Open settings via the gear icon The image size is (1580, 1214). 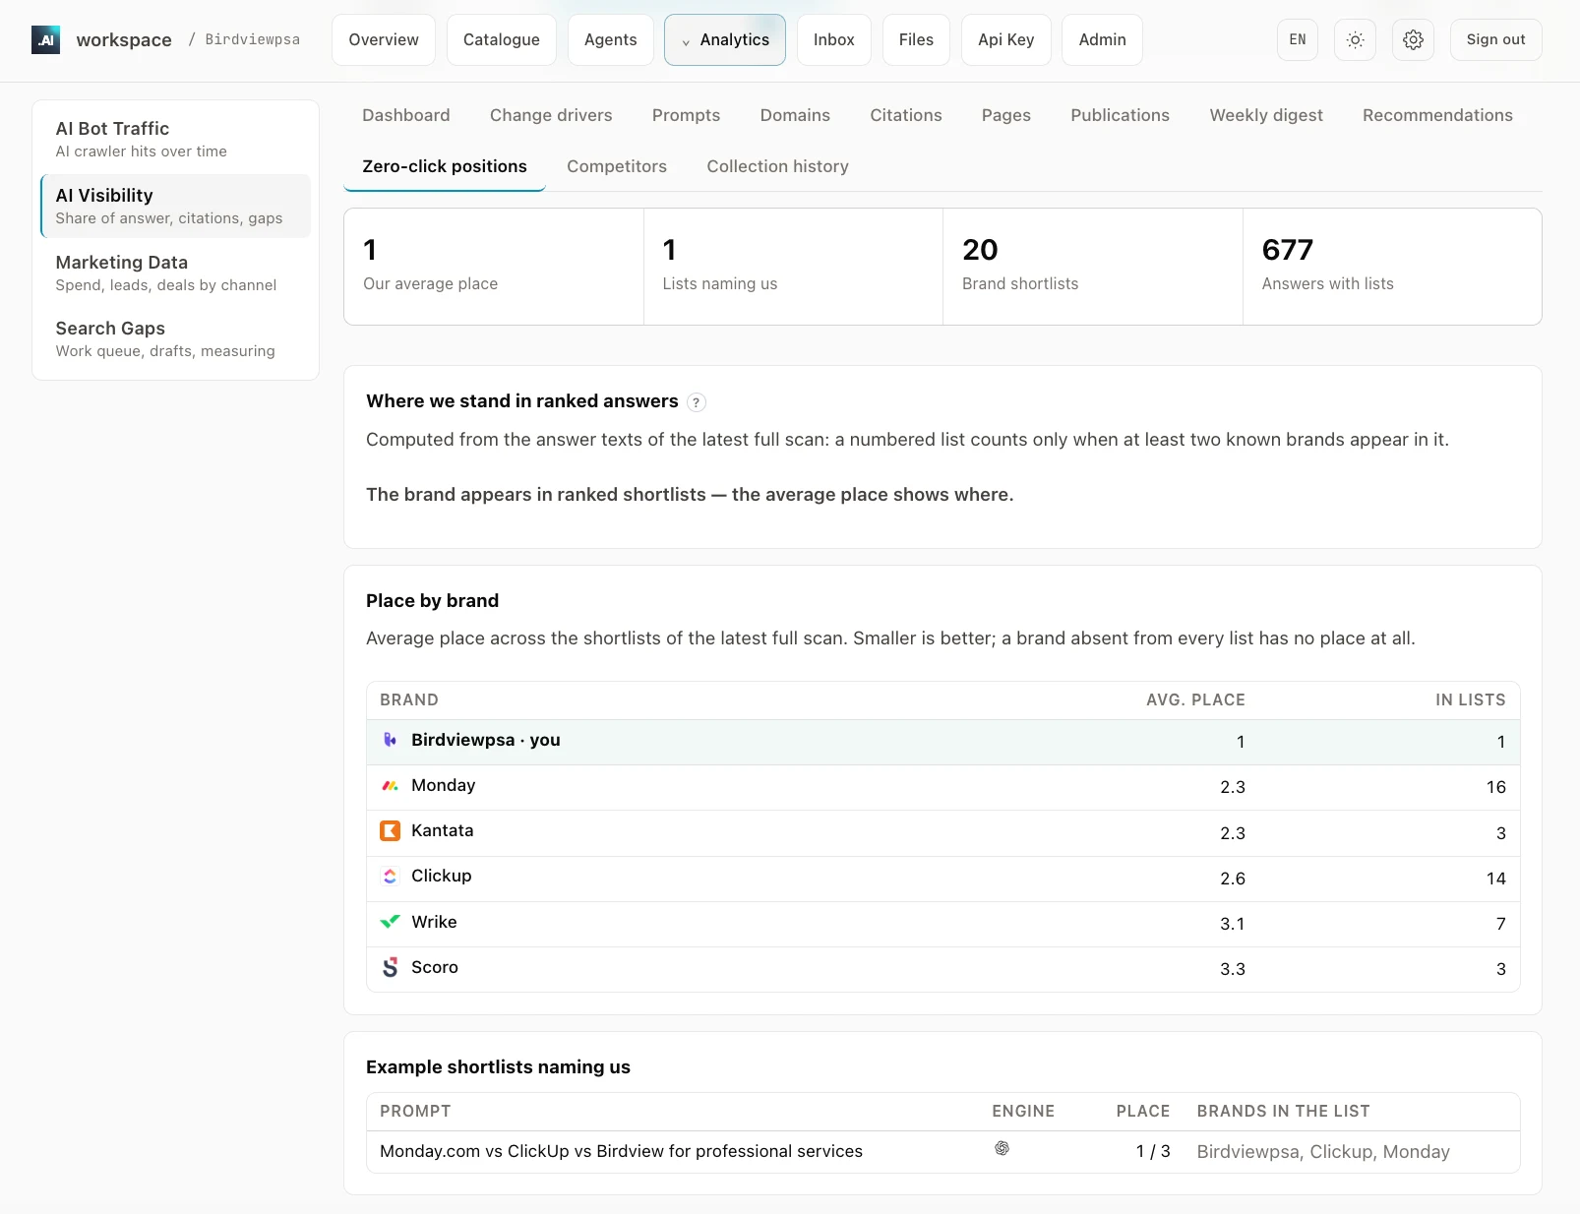pyautogui.click(x=1413, y=40)
